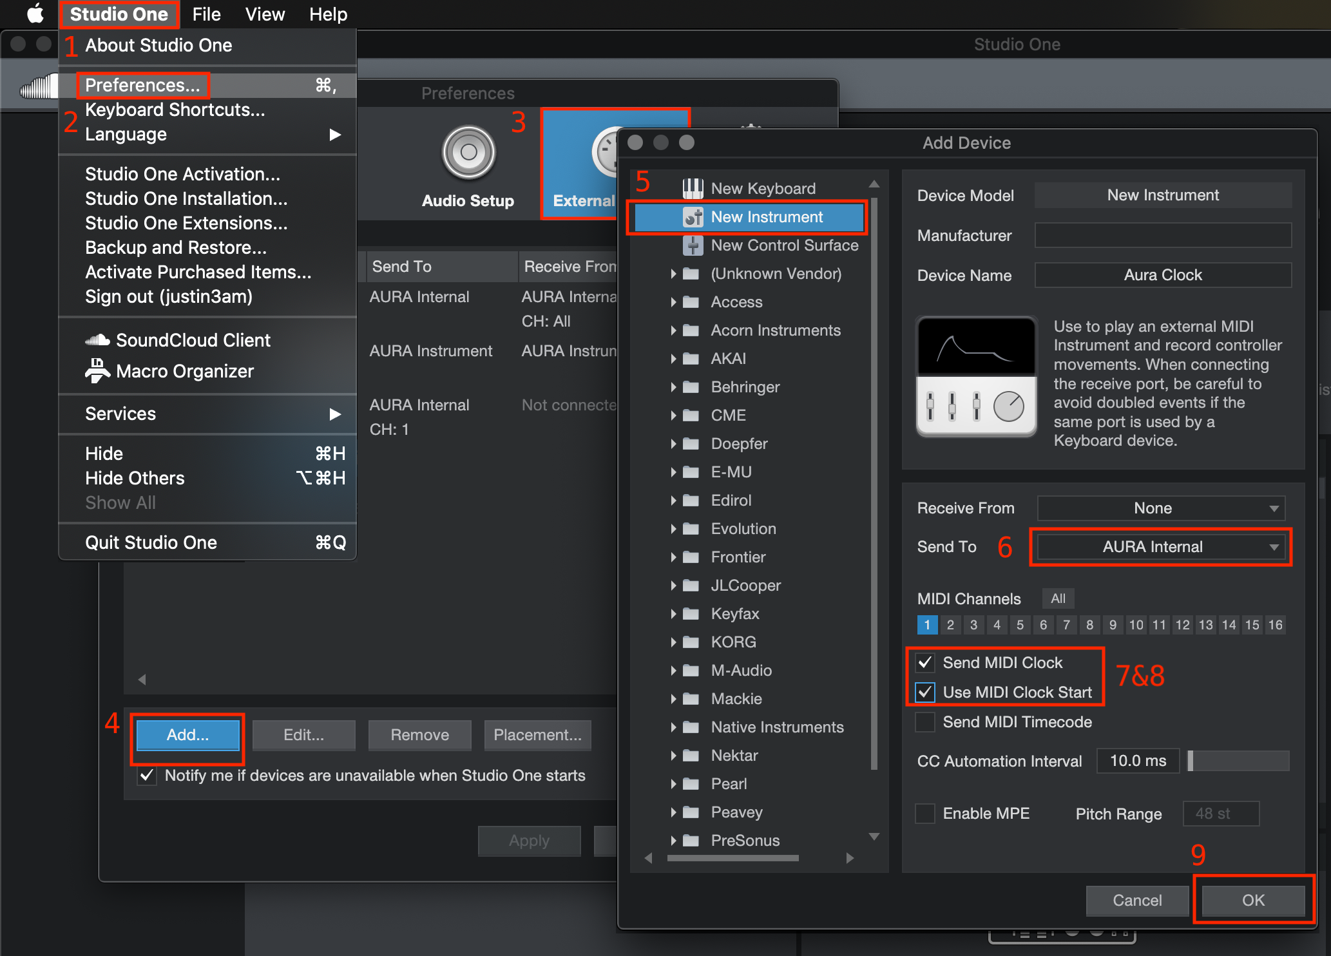Click OK in Add Device dialog
The width and height of the screenshot is (1331, 956).
(x=1253, y=901)
